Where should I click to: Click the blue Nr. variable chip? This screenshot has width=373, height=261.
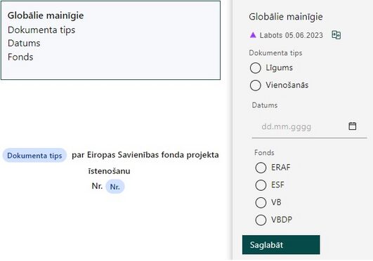(x=115, y=187)
